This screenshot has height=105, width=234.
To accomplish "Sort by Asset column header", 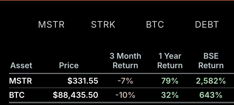I will coord(21,65).
